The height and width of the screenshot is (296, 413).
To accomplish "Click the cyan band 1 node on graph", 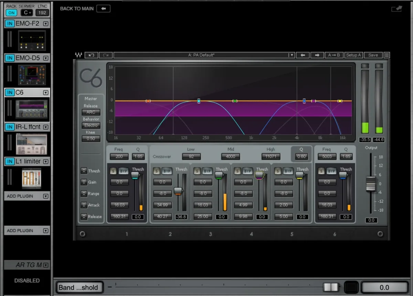I will coord(199,101).
